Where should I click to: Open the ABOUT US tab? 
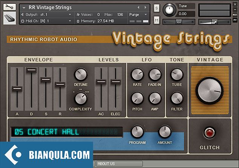[119, 164]
